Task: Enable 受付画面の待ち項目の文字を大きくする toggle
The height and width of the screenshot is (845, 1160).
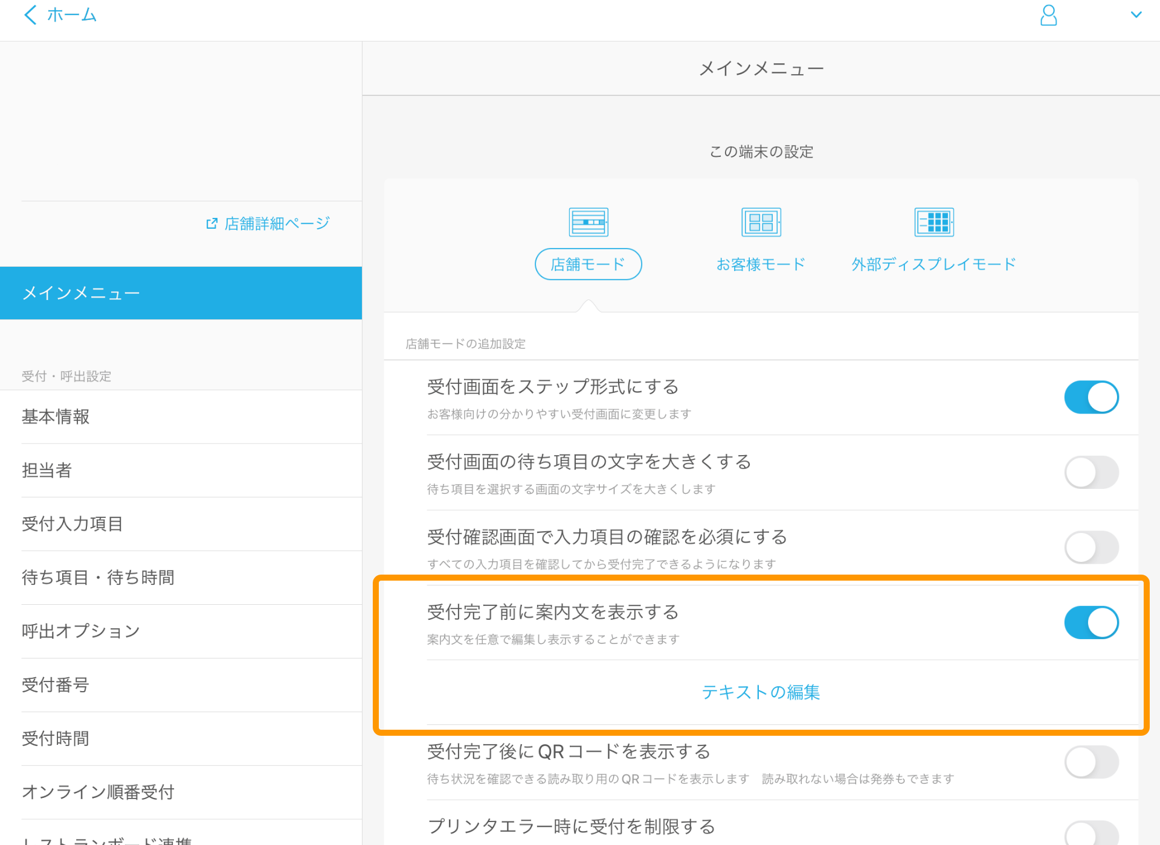Action: (x=1091, y=472)
